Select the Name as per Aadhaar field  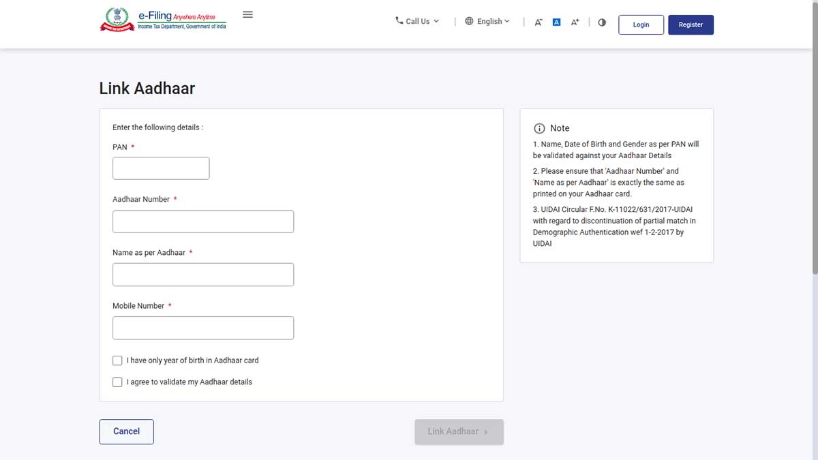pyautogui.click(x=203, y=275)
